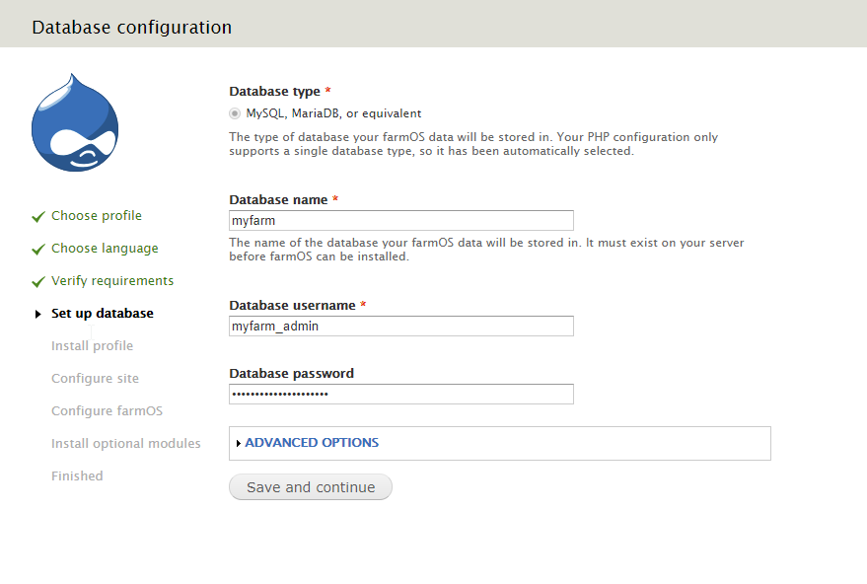The width and height of the screenshot is (867, 584).
Task: Click the 'Choose profile' completed step
Action: [x=97, y=216]
